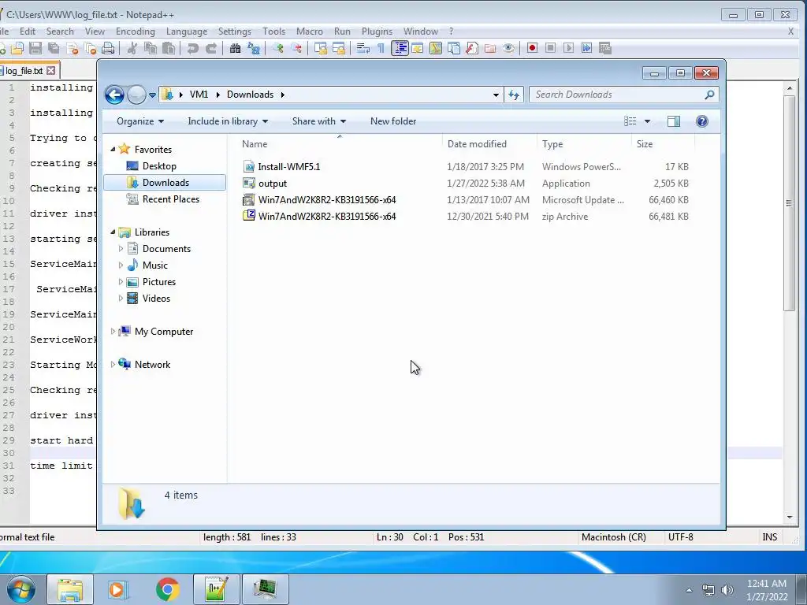The width and height of the screenshot is (807, 605).
Task: Toggle the preview pane button
Action: 673,121
